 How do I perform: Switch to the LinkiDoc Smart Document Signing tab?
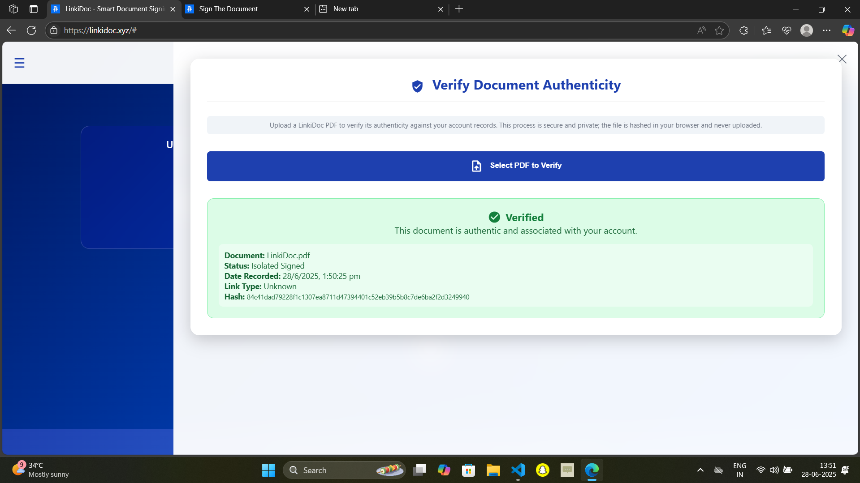tap(114, 9)
